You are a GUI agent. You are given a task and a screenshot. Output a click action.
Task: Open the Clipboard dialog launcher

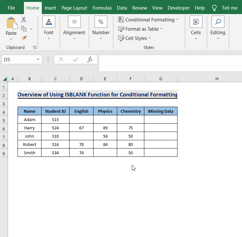pos(35,47)
